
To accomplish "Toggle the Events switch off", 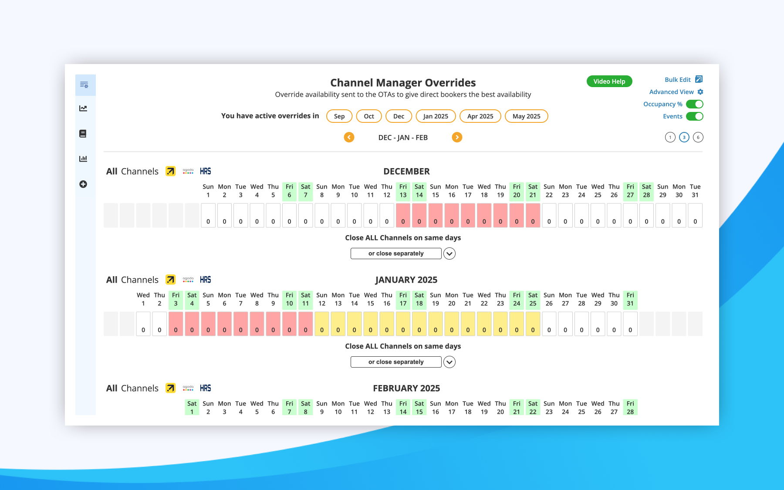I will (695, 116).
